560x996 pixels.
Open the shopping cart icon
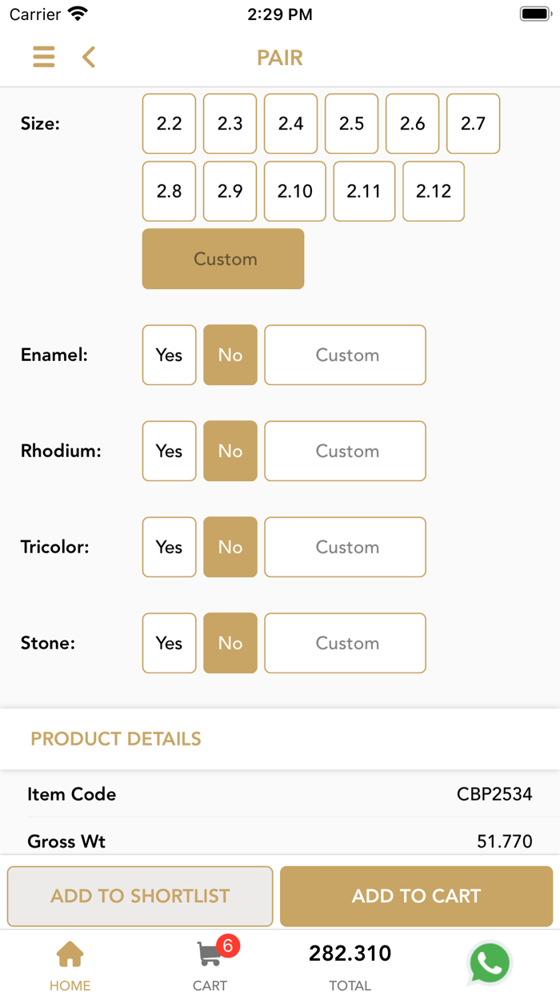click(210, 954)
